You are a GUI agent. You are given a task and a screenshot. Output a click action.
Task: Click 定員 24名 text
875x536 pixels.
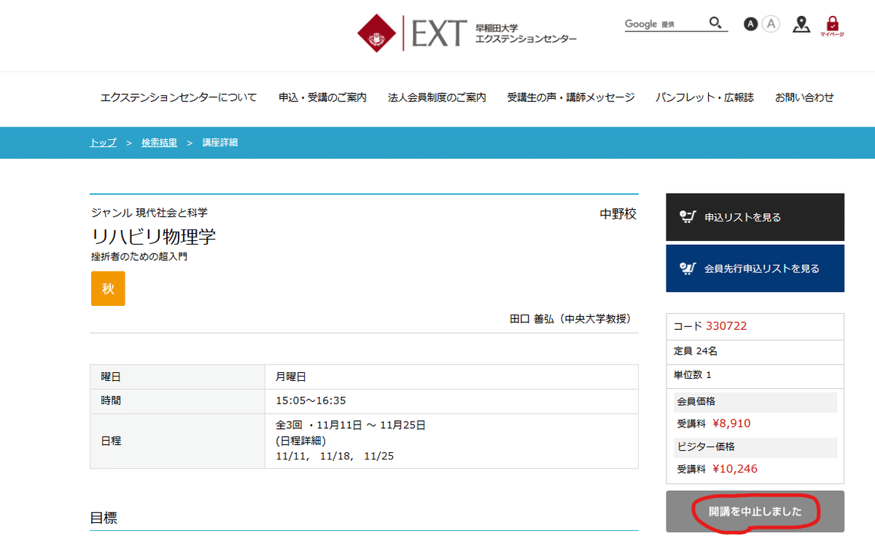pyautogui.click(x=696, y=351)
